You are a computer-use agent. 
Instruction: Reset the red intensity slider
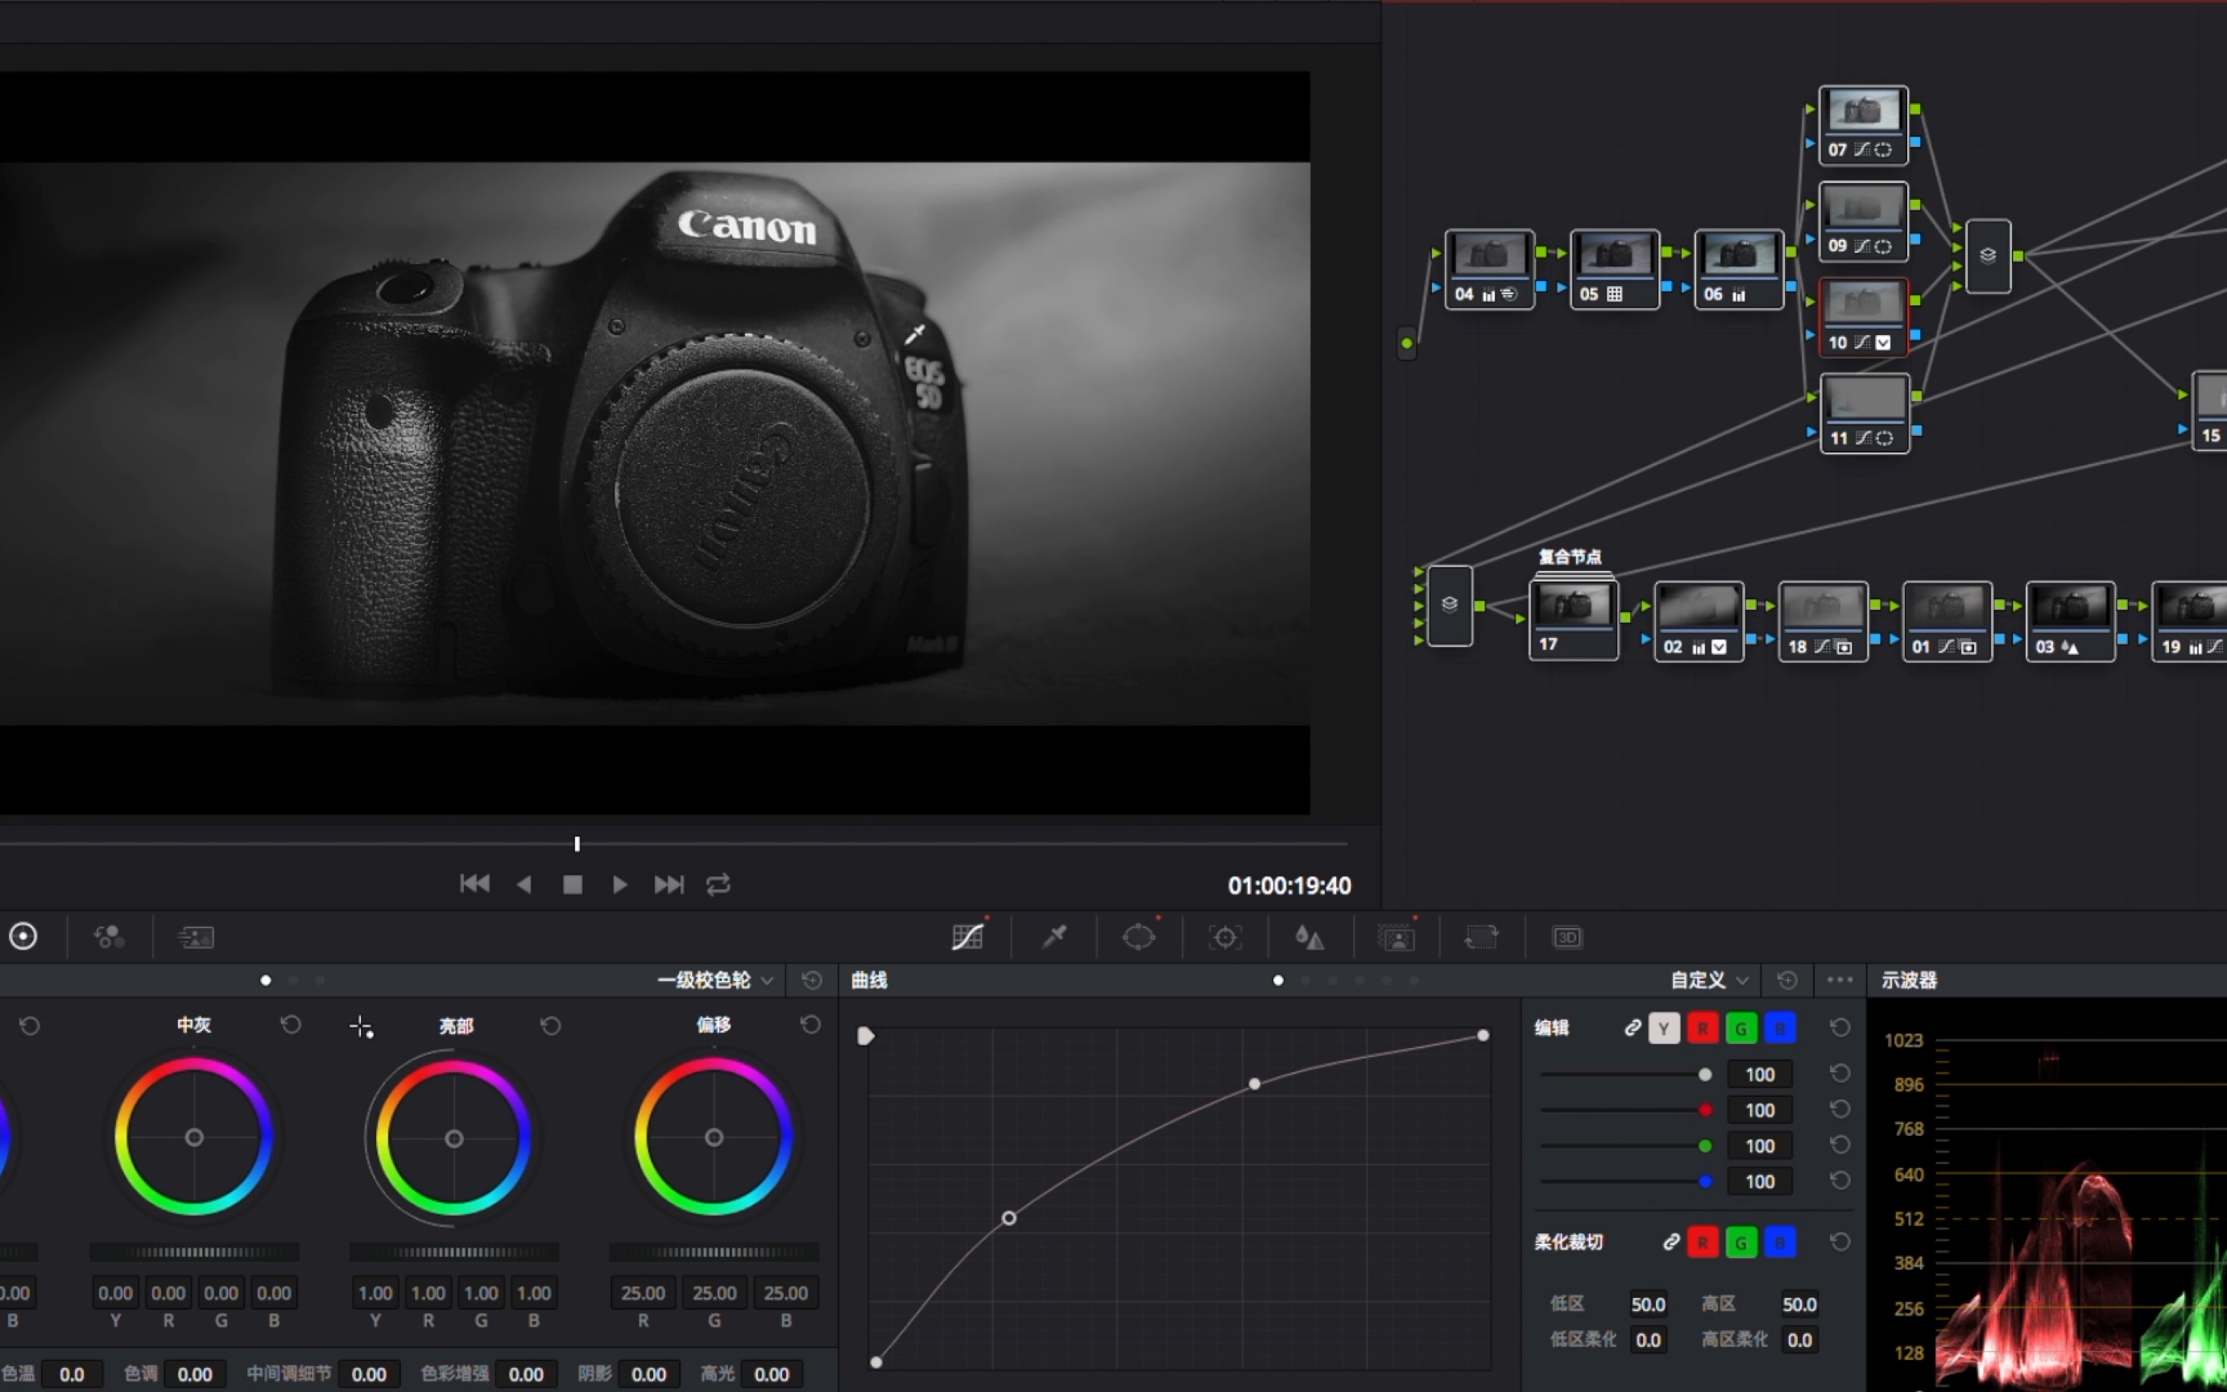point(1840,1109)
